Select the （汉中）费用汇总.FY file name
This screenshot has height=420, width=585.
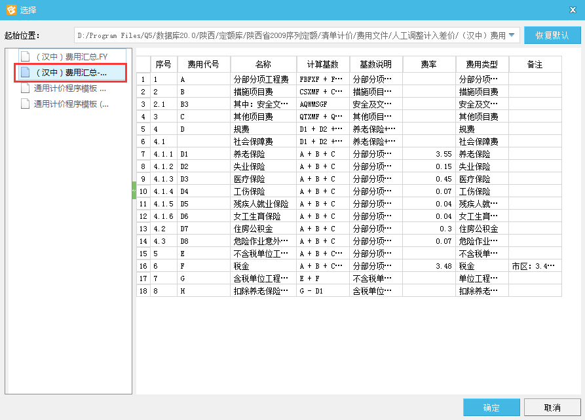point(71,56)
